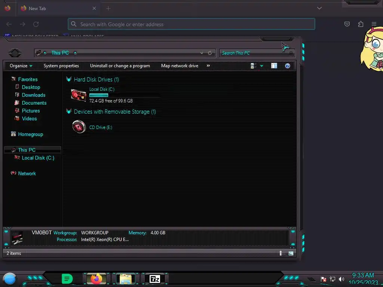
Task: Open Explorer help question mark icon
Action: pos(288,66)
